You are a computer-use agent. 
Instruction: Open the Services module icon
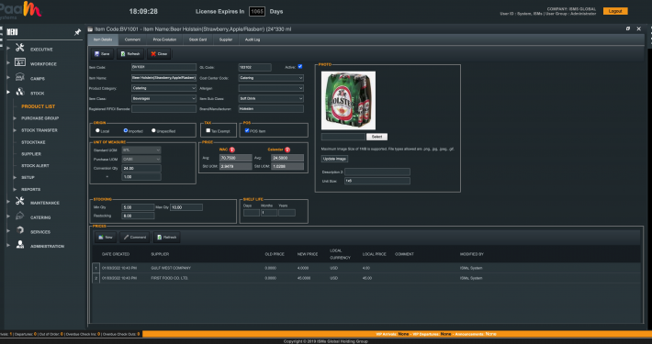[19, 230]
